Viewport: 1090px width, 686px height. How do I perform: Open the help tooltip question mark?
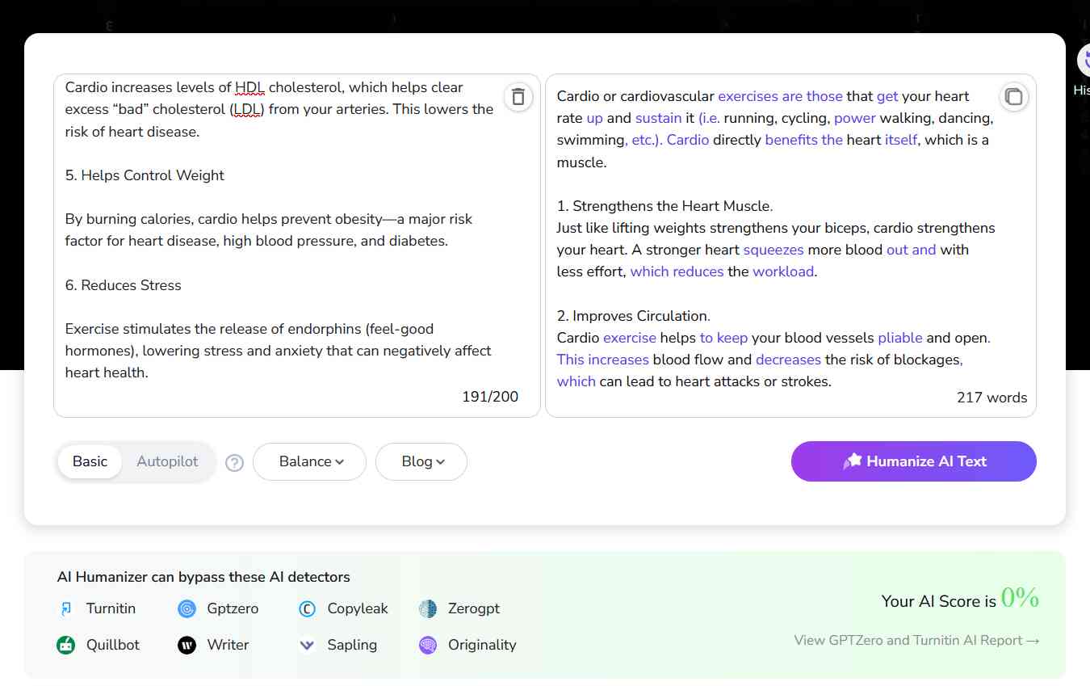pos(234,463)
